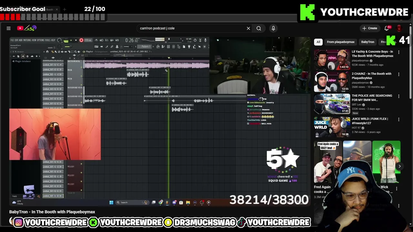Open options menu for Lil Yachty video

[x=399, y=52]
